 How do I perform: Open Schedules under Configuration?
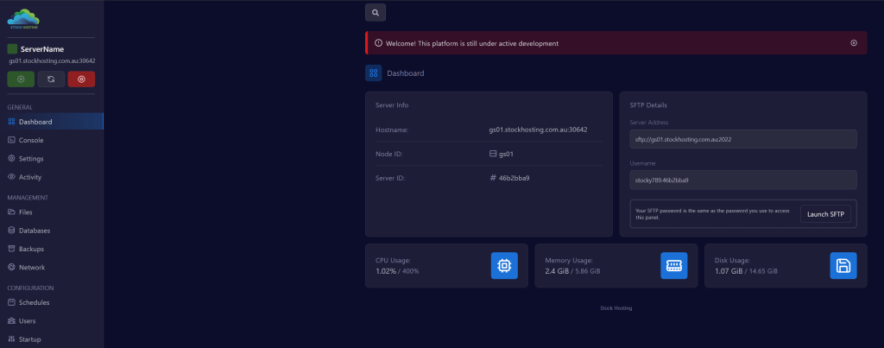(34, 303)
